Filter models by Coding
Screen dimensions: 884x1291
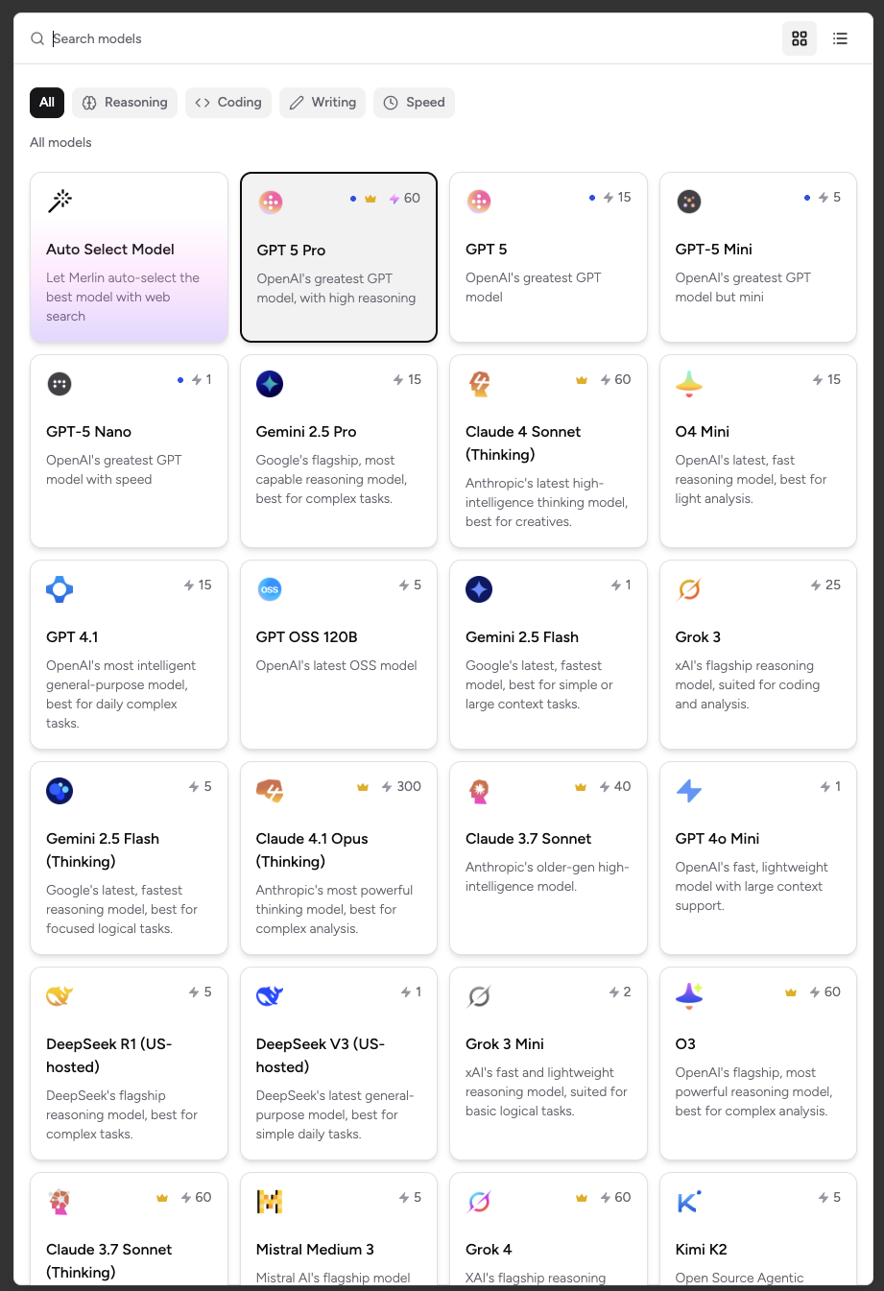(x=228, y=103)
